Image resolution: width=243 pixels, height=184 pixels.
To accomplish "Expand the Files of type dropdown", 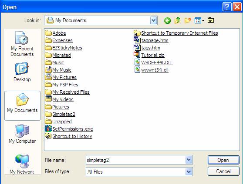I will point(189,172).
